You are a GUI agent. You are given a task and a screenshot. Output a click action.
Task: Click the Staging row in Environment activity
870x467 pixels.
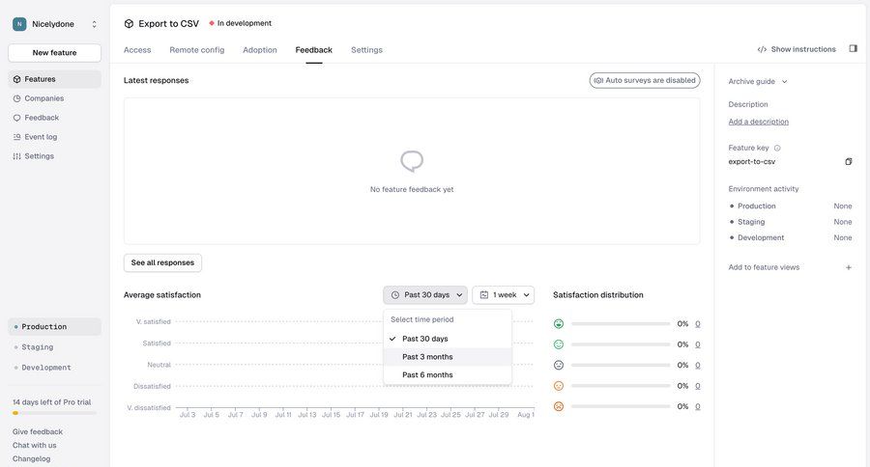[x=790, y=222]
